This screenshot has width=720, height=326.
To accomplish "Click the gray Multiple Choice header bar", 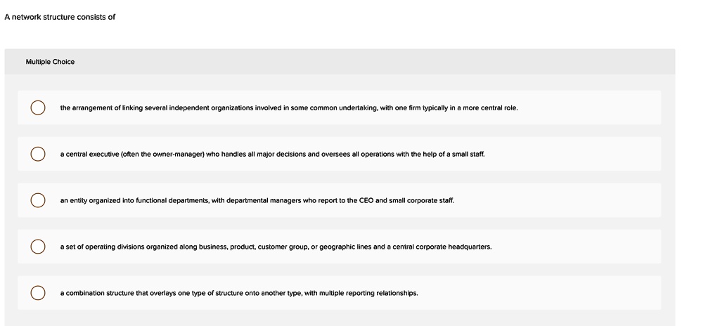I will pos(352,62).
